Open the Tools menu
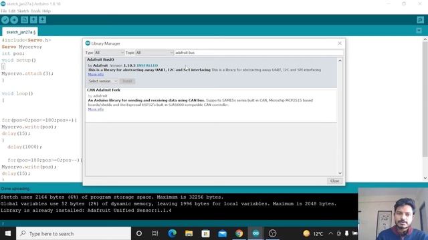Viewport: 428px width, 240px height. (35, 11)
